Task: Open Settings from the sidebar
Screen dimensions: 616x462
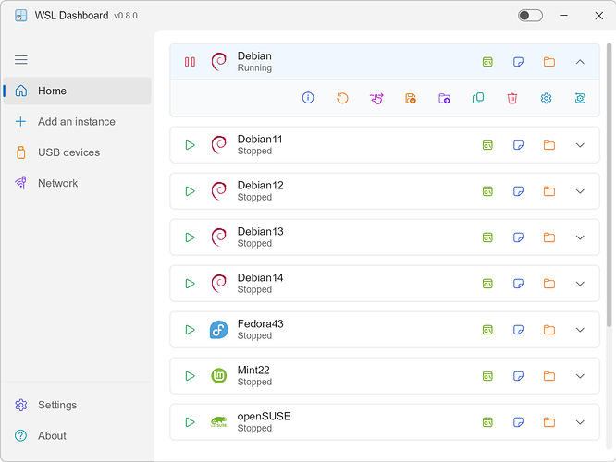Action: pyautogui.click(x=77, y=405)
